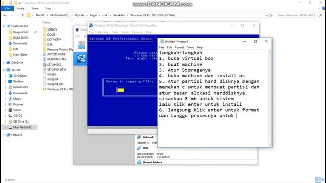Viewport: 326px width, 183px height.
Task: Open VirtualBox VM Devices menu
Action: pos(137,32)
